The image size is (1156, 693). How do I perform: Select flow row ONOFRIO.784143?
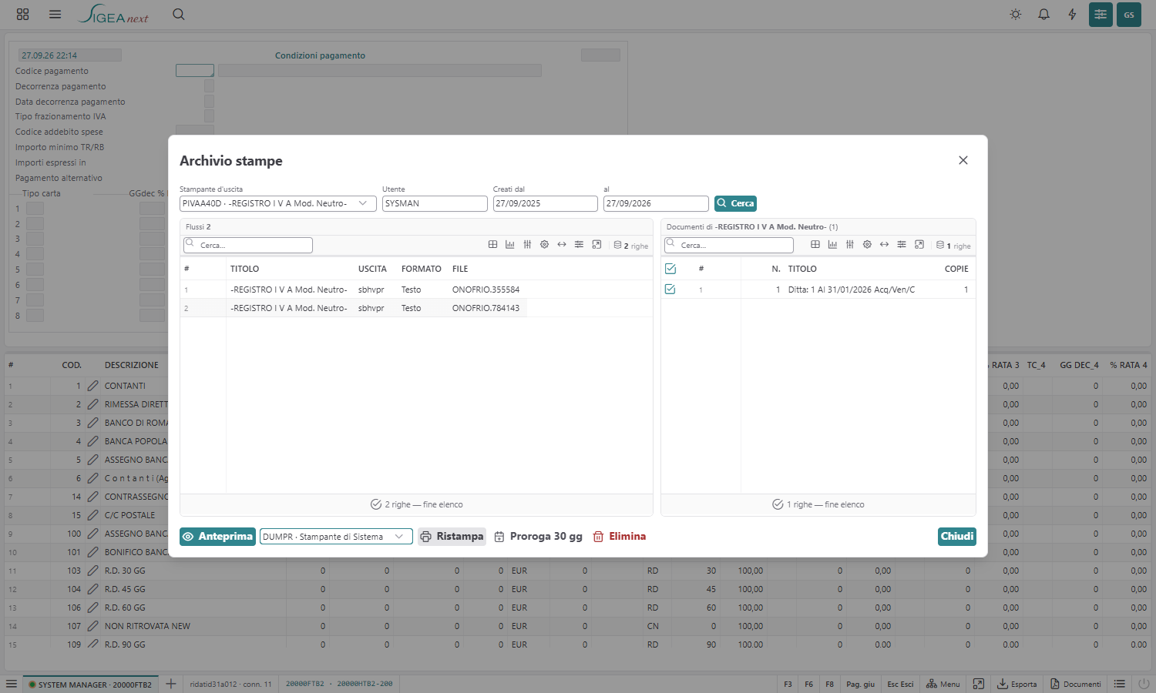point(416,308)
